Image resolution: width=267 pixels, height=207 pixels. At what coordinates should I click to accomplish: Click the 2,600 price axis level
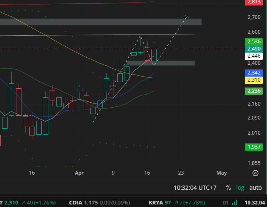pyautogui.click(x=254, y=32)
